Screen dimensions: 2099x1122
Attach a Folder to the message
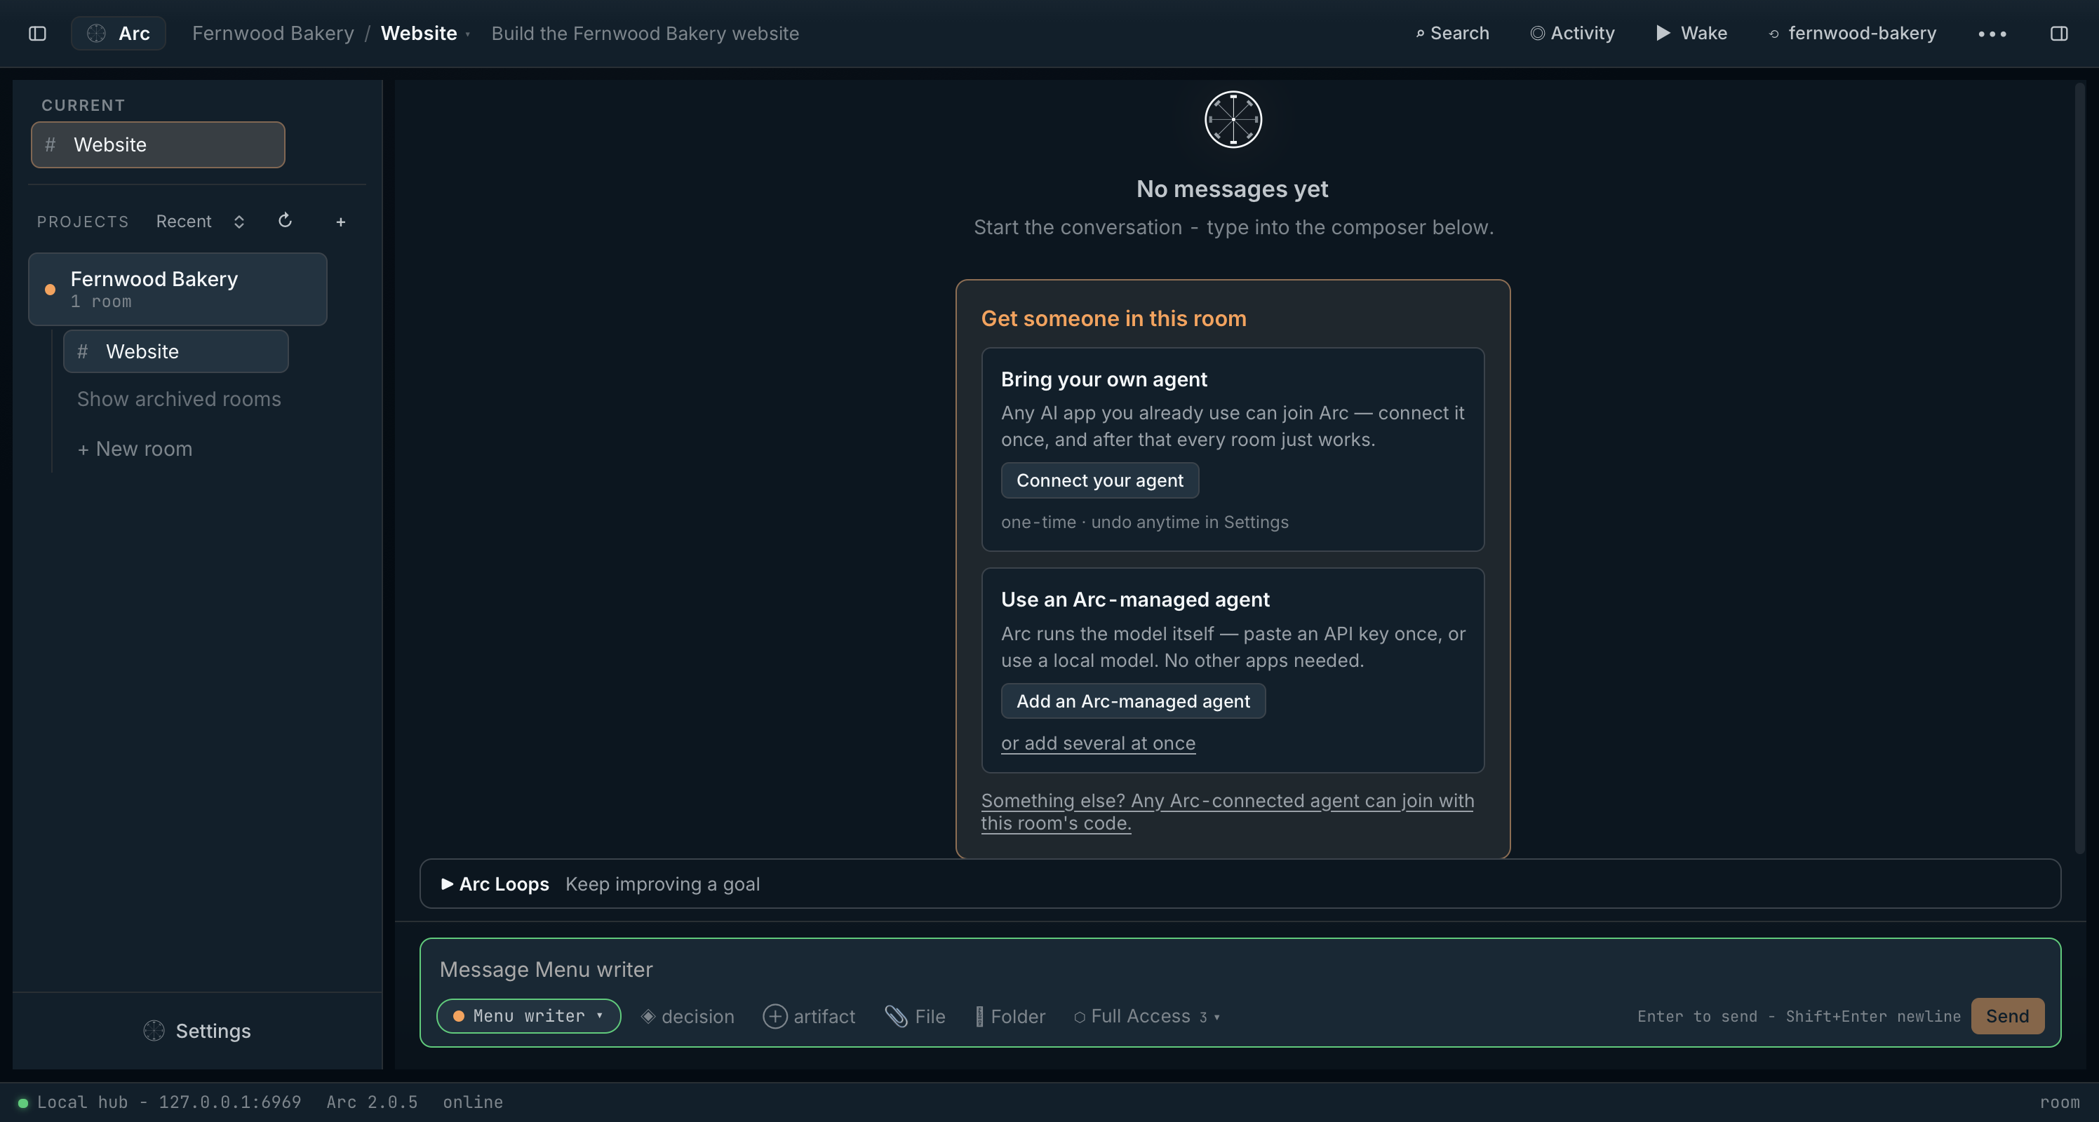(1010, 1016)
